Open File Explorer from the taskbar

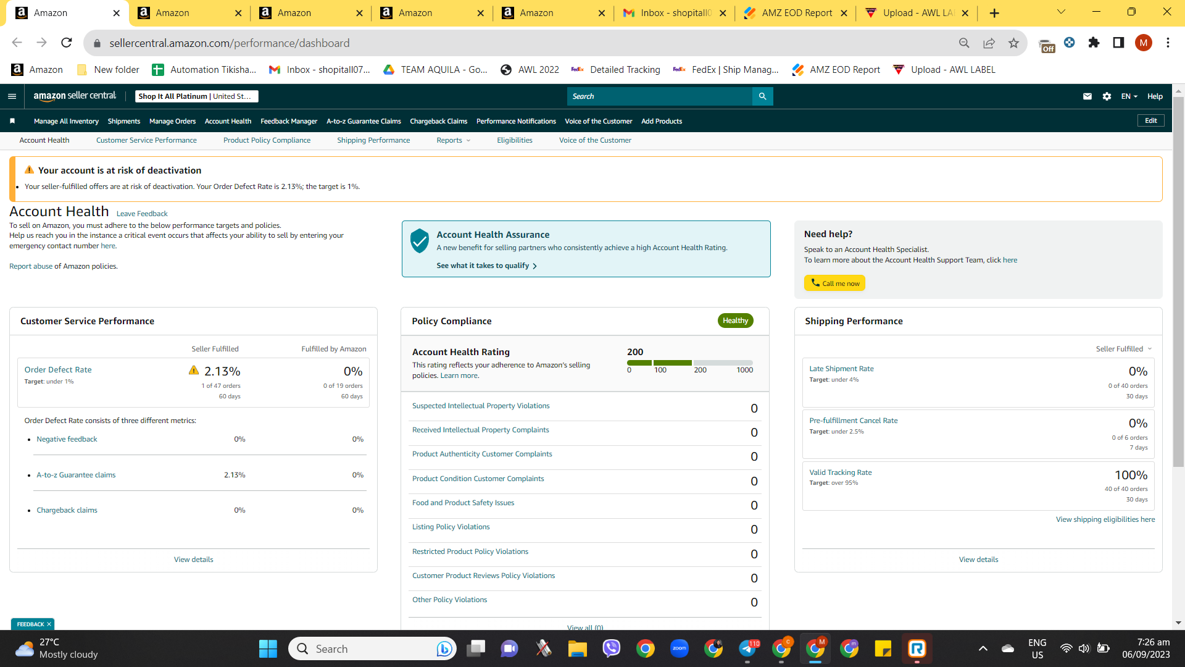click(x=578, y=648)
